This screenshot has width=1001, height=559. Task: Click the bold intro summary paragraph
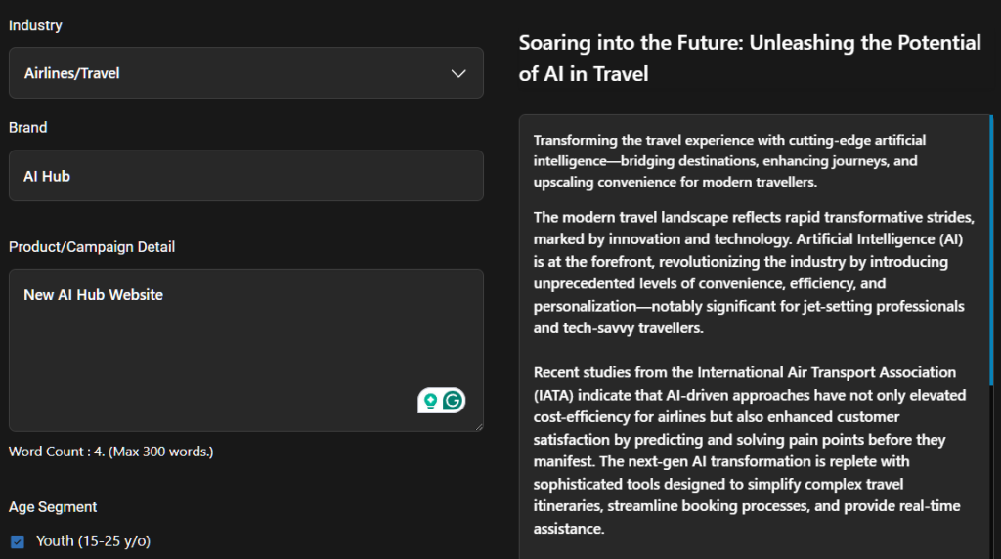pyautogui.click(x=729, y=161)
